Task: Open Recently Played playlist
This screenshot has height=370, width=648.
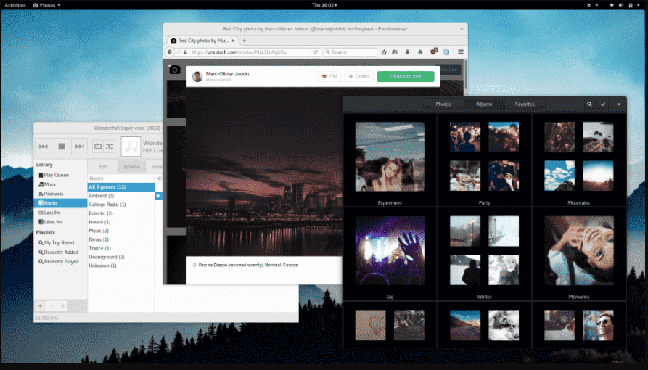Action: (60, 262)
